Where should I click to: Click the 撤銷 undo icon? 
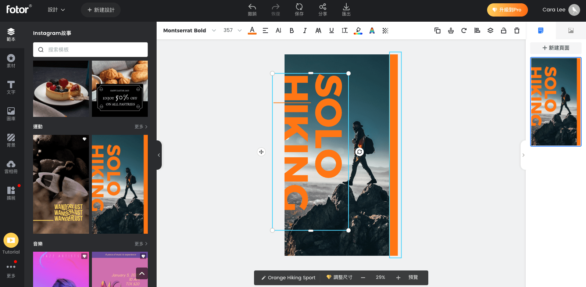click(252, 10)
